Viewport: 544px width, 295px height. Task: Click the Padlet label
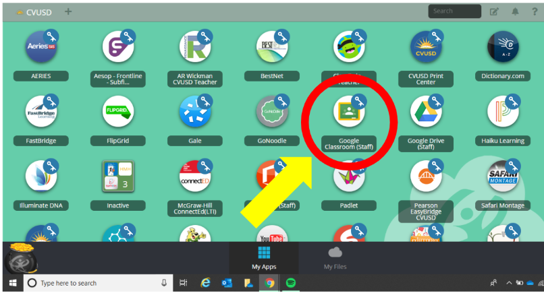click(349, 205)
